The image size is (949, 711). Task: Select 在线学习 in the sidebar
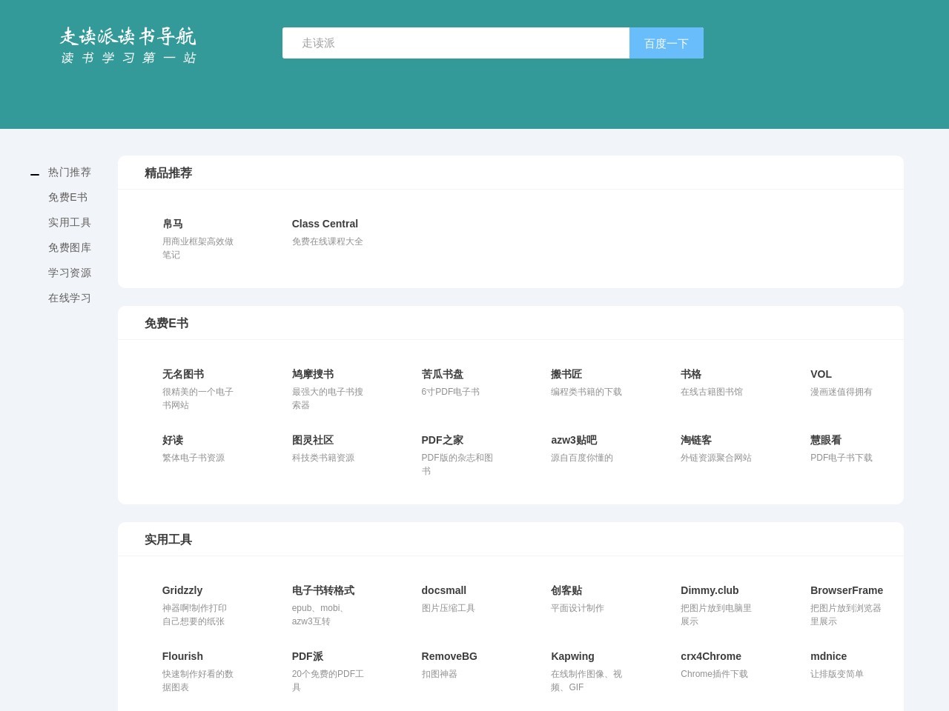[x=70, y=298]
